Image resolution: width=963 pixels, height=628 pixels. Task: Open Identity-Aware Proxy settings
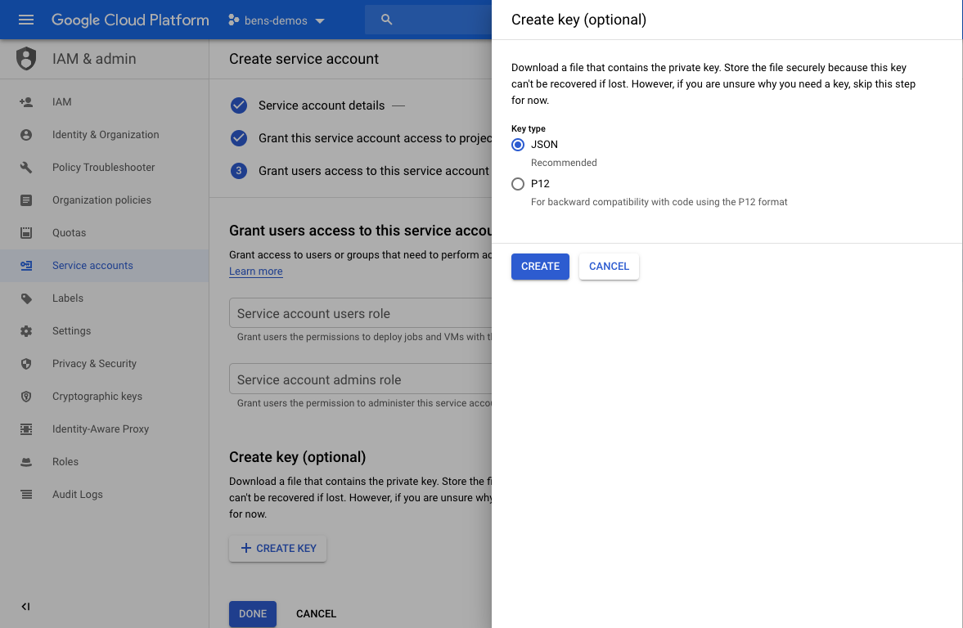(x=99, y=428)
